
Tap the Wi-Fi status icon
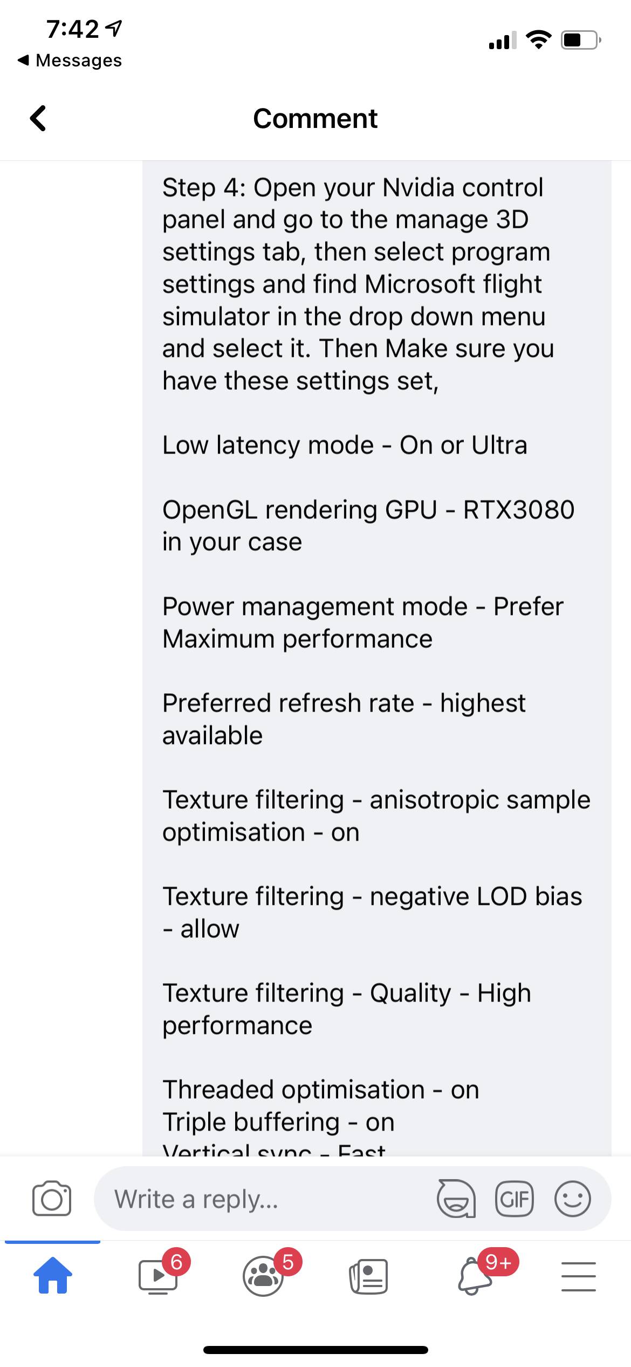pyautogui.click(x=538, y=39)
